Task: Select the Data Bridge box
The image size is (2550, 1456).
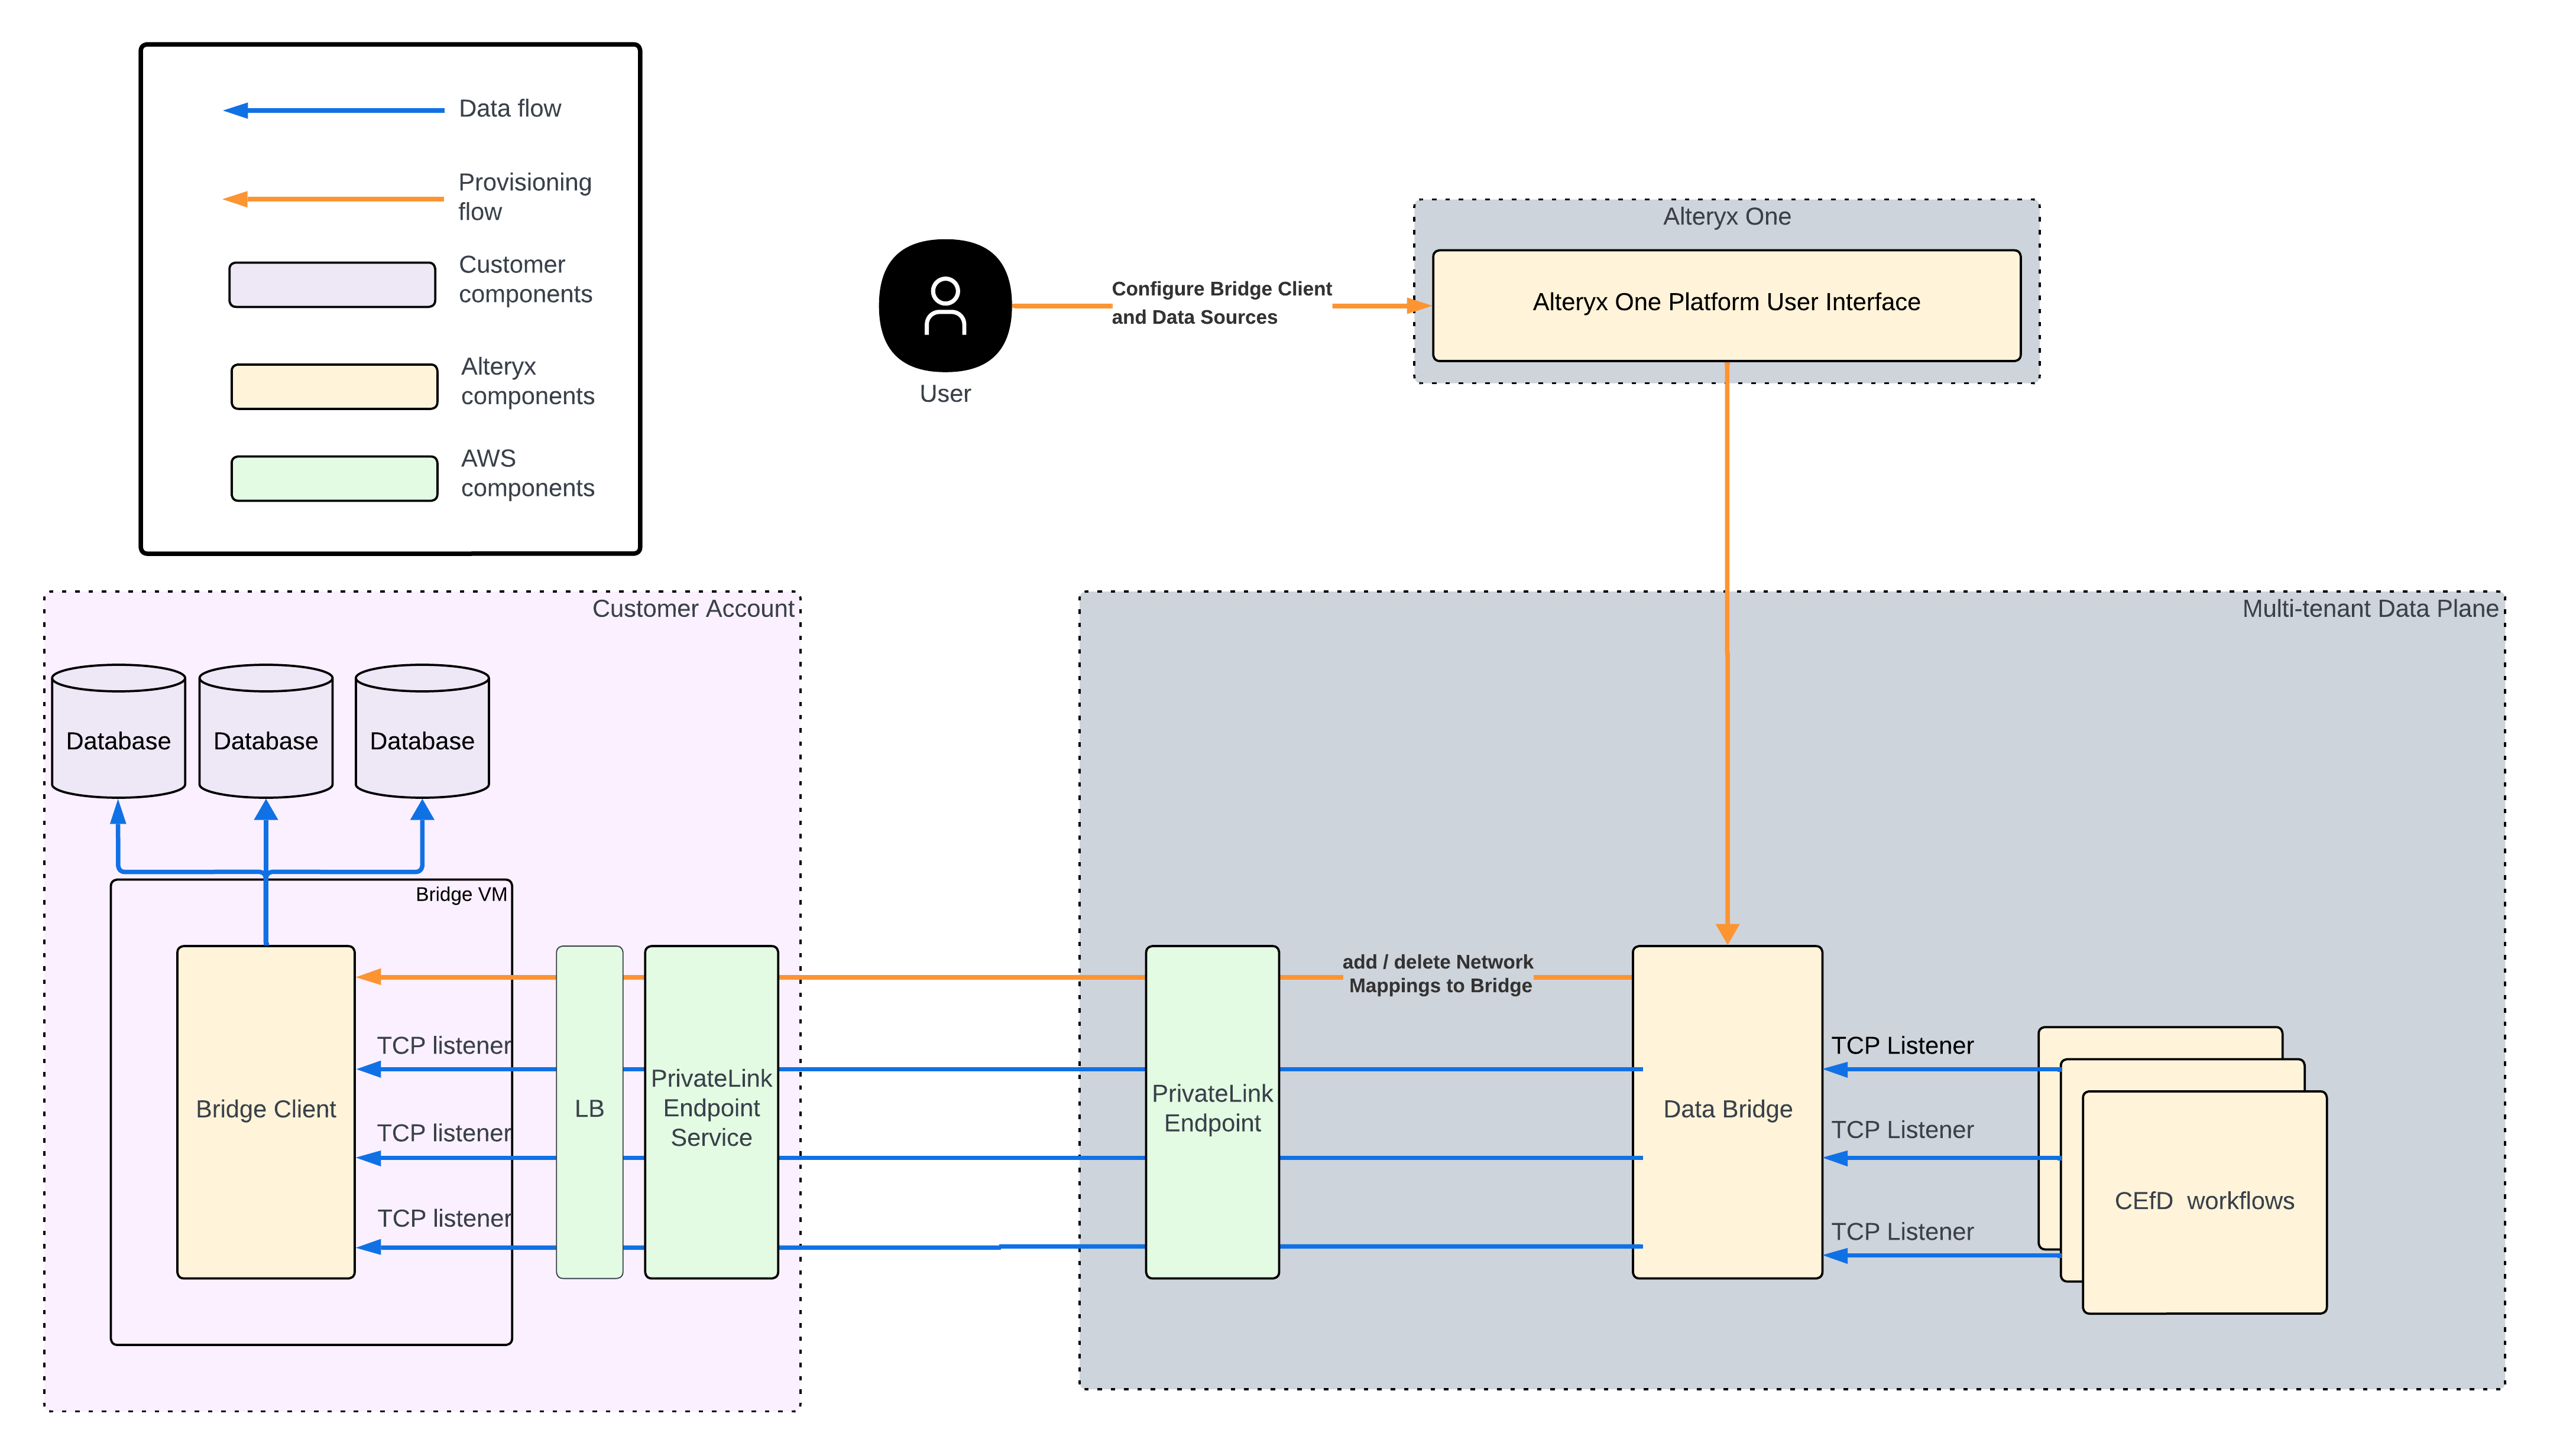Action: point(1726,1108)
